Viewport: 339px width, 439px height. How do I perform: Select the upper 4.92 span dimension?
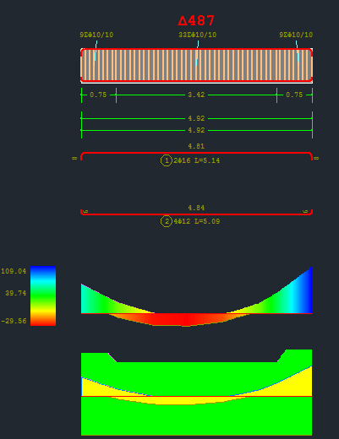196,118
